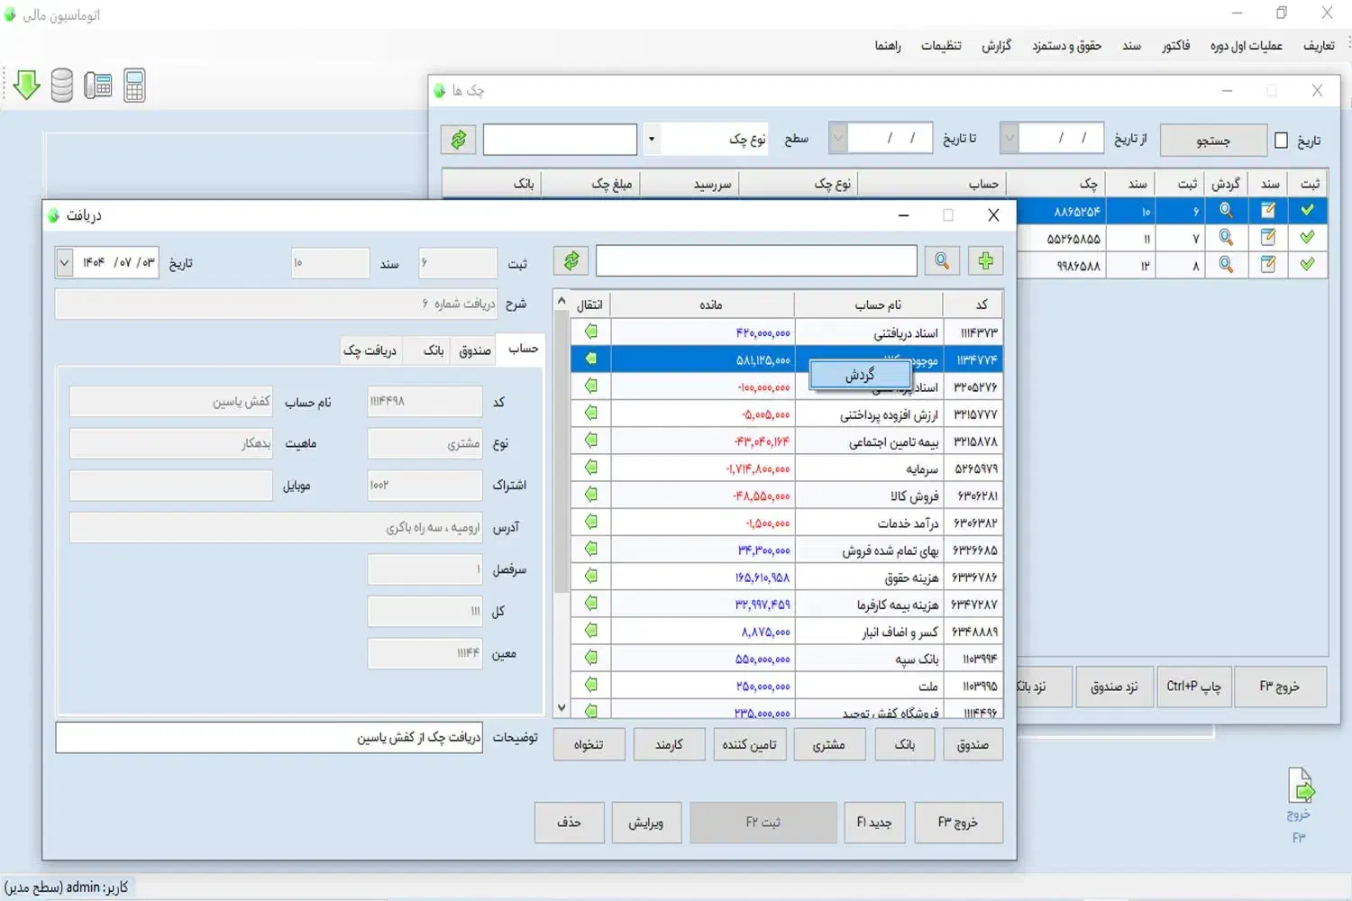Click the جستجو search button
The width and height of the screenshot is (1352, 901).
click(x=1212, y=141)
